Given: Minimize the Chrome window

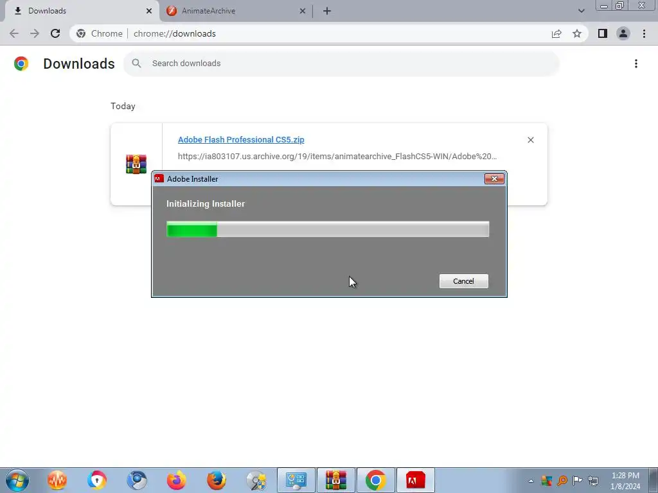Looking at the screenshot, I should coord(604,5).
